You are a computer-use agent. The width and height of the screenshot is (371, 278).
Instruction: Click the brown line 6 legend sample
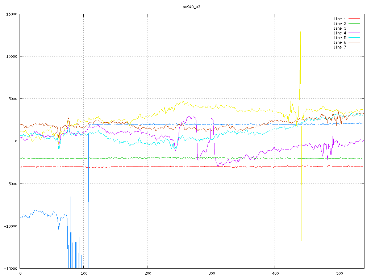pos(355,42)
